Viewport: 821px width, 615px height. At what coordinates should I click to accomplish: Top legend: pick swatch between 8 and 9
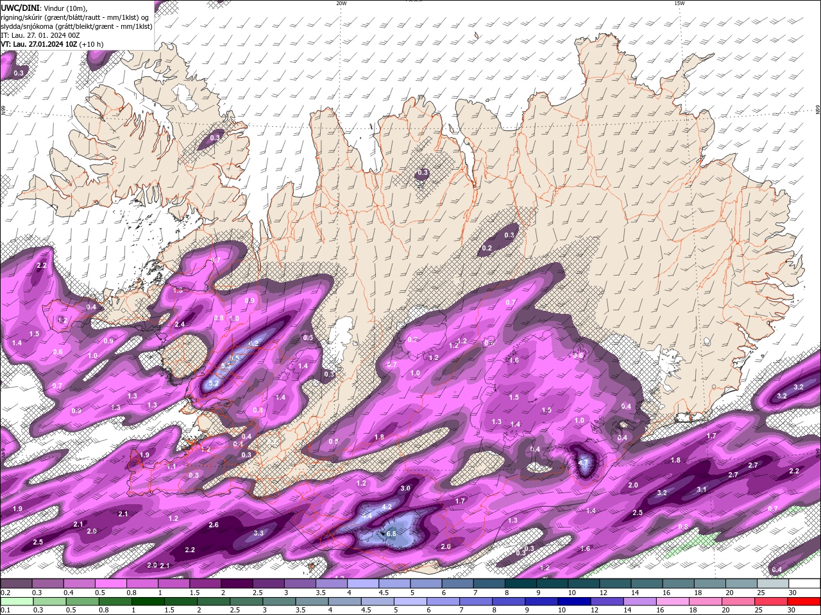pyautogui.click(x=521, y=584)
